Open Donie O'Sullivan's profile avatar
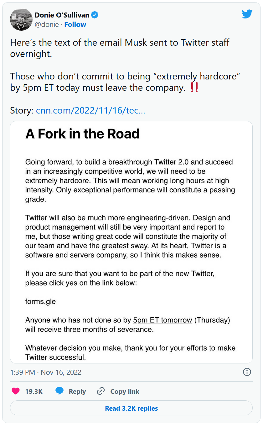The image size is (263, 426). [x=21, y=20]
